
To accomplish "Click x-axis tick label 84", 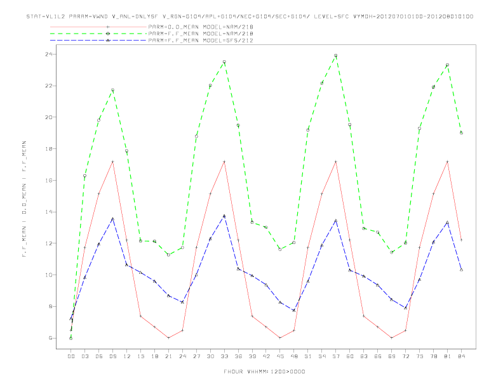I will pyautogui.click(x=461, y=356).
